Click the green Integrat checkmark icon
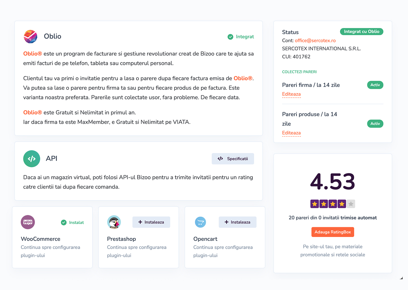Viewport: 408px width, 290px height. [230, 37]
